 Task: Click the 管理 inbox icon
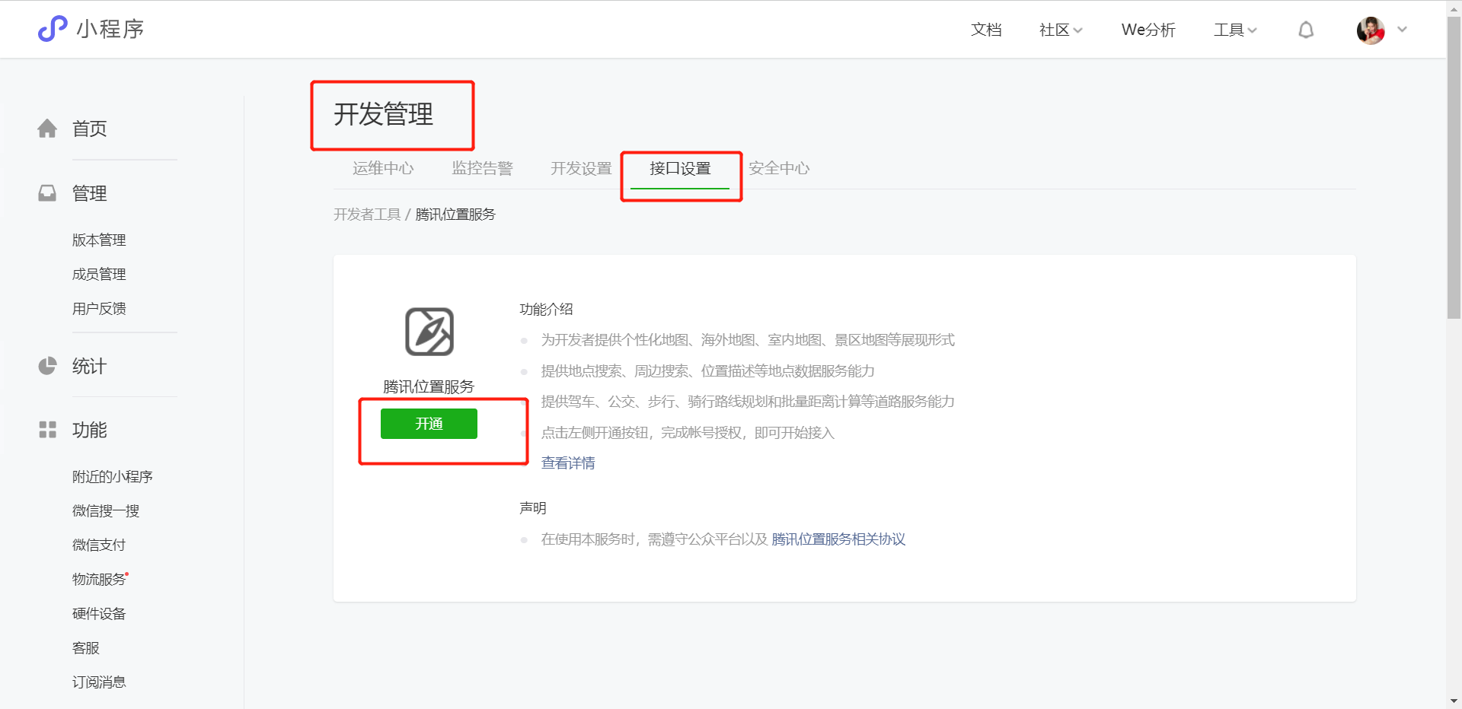point(47,193)
